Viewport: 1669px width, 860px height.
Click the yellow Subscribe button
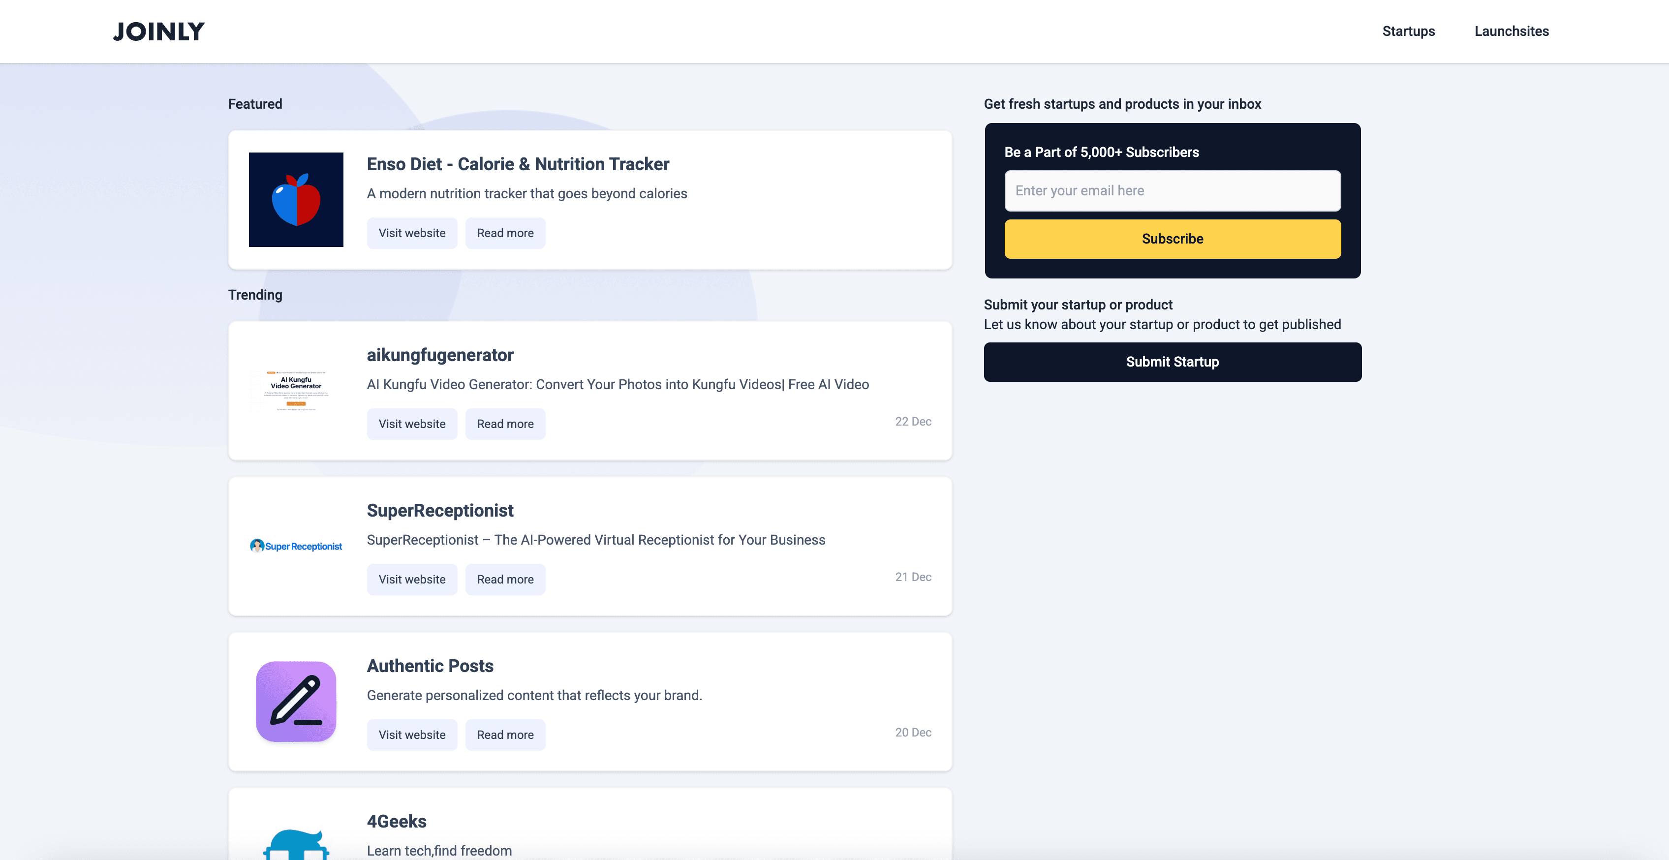(x=1172, y=239)
